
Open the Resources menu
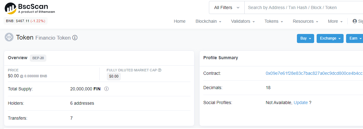[x=305, y=21]
